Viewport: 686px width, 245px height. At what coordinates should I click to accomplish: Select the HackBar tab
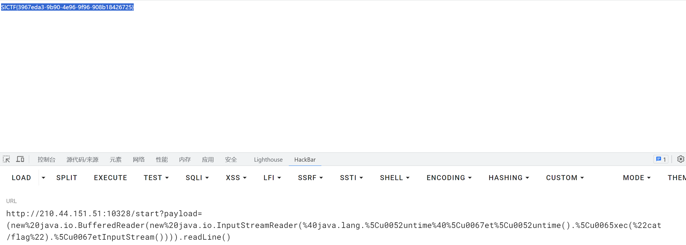pos(305,160)
